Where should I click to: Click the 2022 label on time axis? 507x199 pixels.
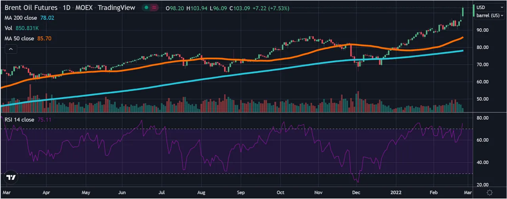396,193
